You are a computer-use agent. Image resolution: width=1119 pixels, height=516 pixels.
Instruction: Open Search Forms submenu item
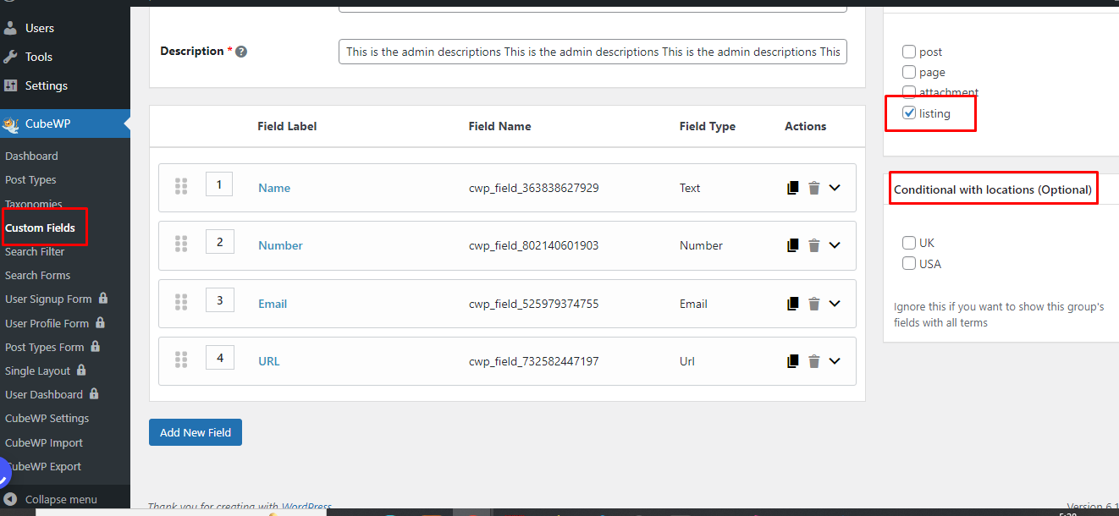click(x=37, y=275)
